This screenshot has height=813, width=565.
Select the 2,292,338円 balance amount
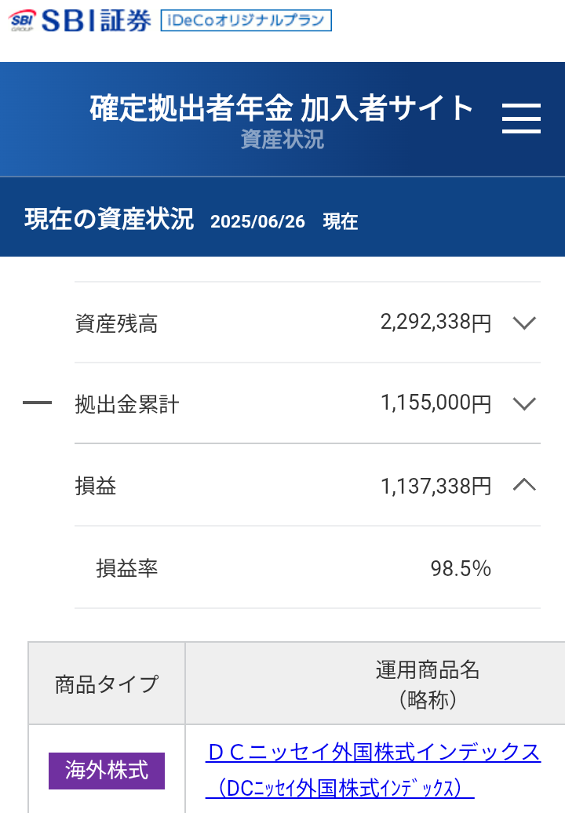(x=436, y=323)
